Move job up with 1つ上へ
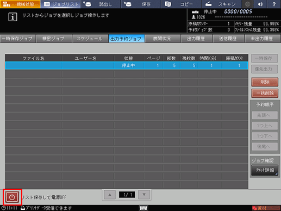The height and width of the screenshot is (211, 281). [265, 126]
